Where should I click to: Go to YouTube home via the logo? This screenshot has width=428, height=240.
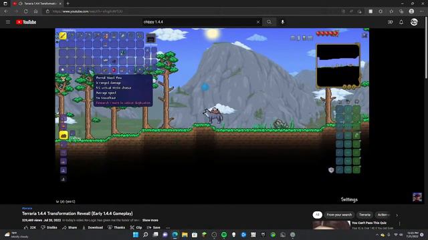[26, 22]
